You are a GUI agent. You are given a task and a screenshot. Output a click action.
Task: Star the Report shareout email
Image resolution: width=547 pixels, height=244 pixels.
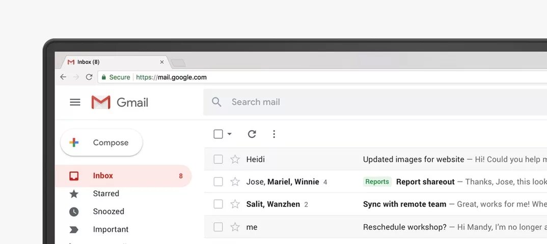click(235, 181)
